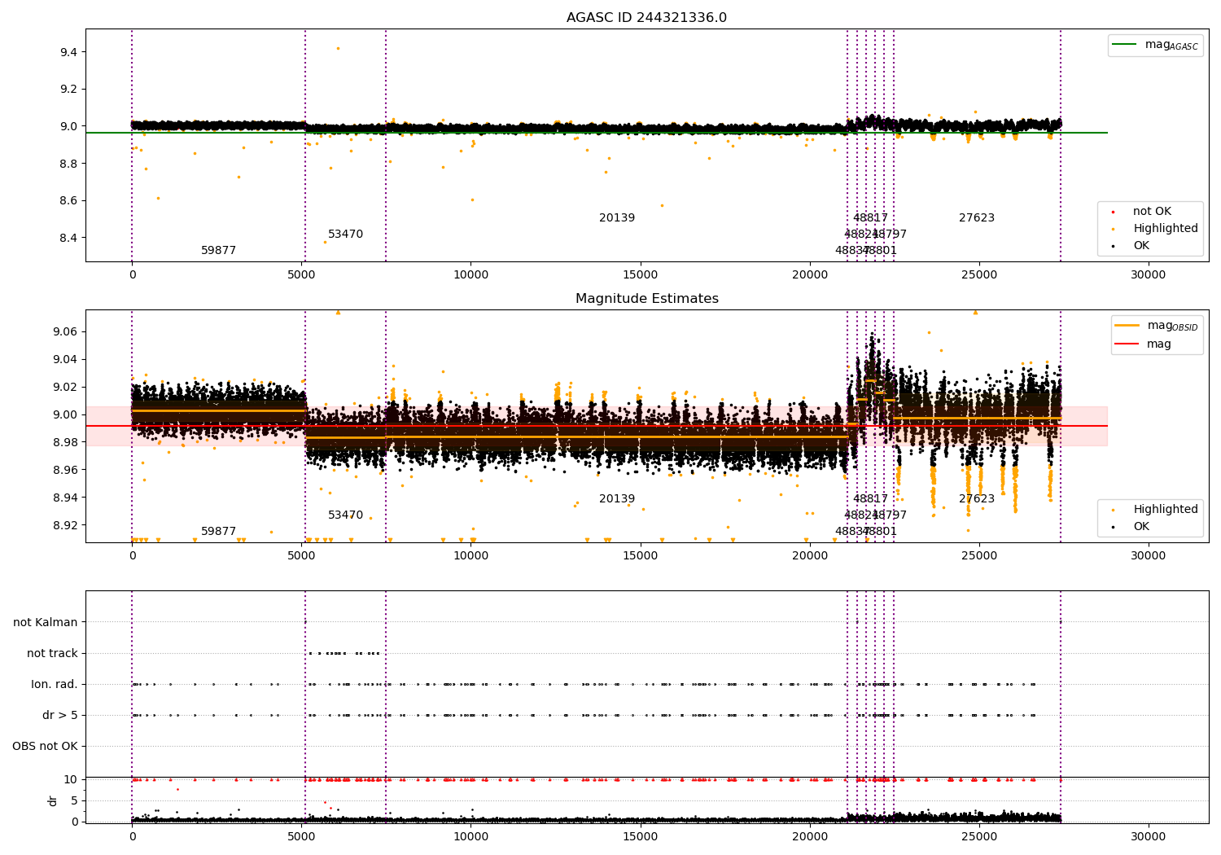Click obsid label 48817 in Magnitude Estimates plot
This screenshot has height=855, width=1221.
[870, 499]
